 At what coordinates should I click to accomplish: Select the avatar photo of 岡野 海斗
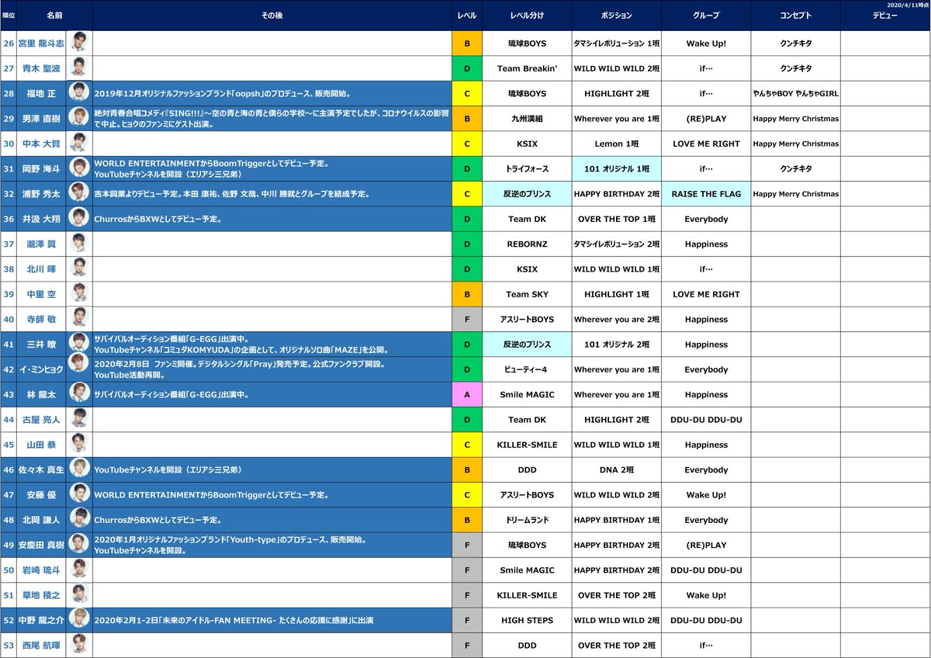point(80,168)
